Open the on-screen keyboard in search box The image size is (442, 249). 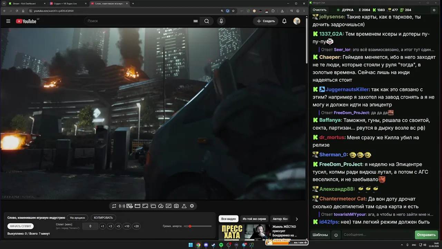[195, 21]
